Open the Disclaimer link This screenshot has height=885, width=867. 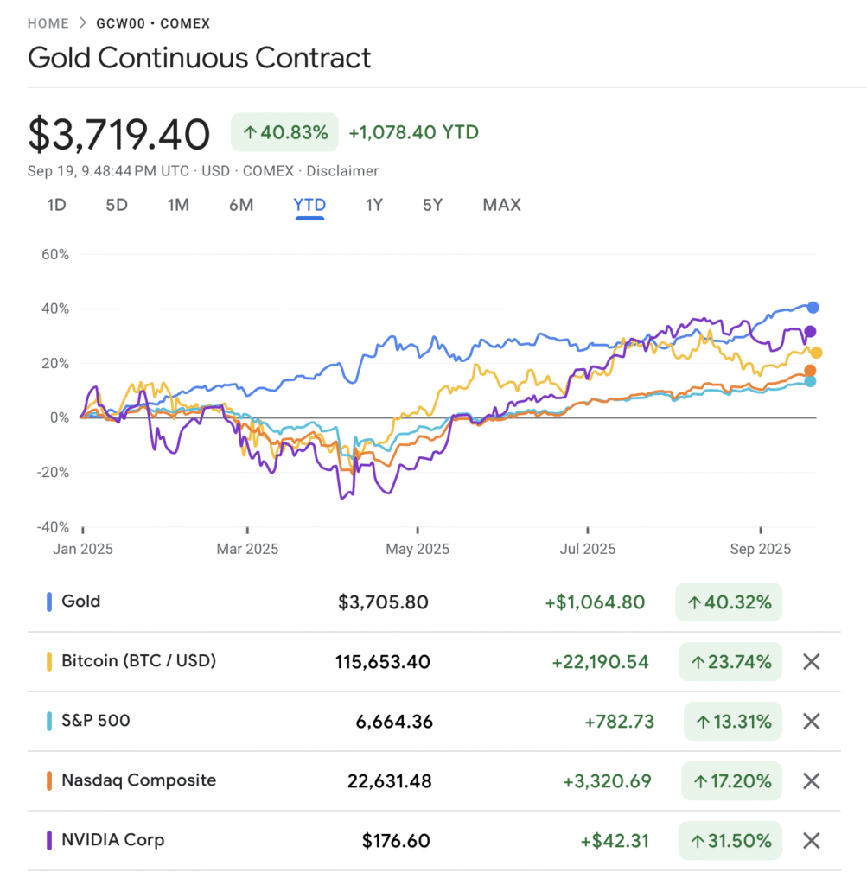pos(342,171)
